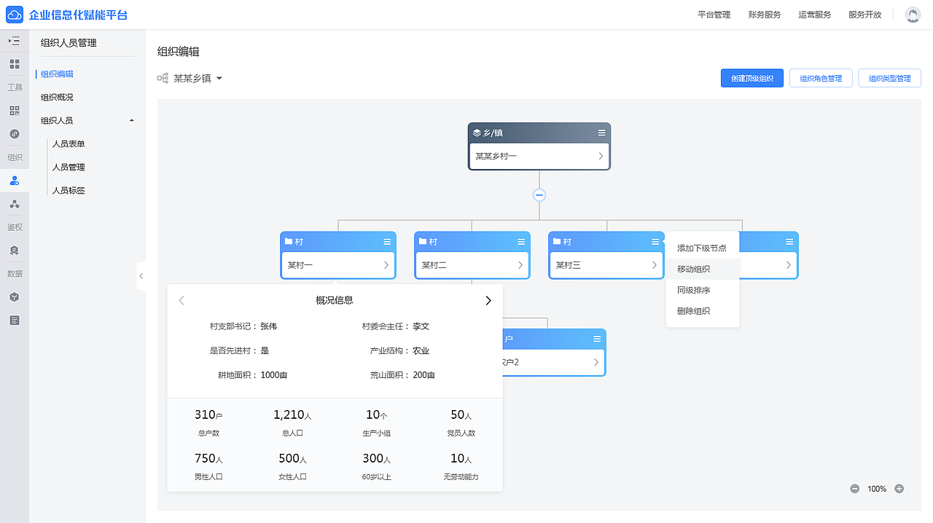Open the QR code tool icon
Viewport: 933px width, 523px height.
[14, 111]
